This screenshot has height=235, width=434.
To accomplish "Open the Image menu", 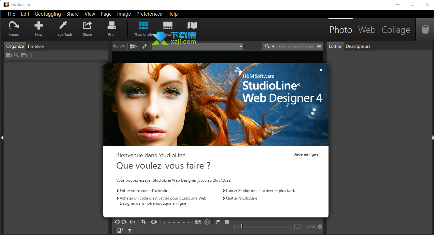I will [124, 14].
